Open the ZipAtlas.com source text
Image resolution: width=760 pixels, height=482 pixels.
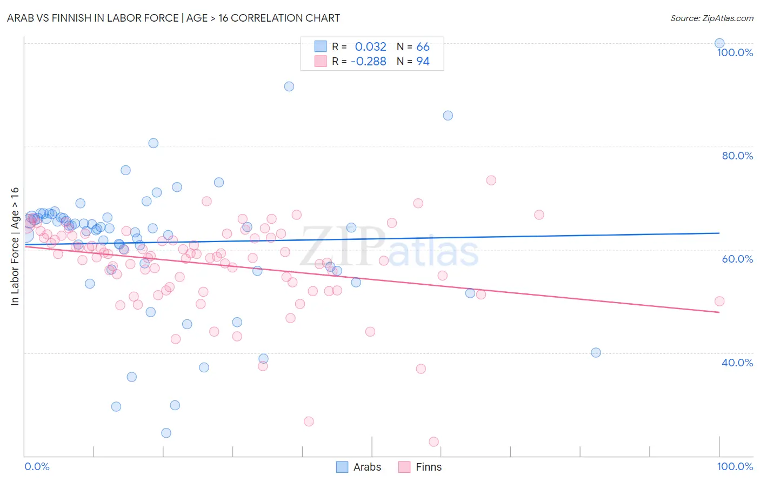click(712, 18)
